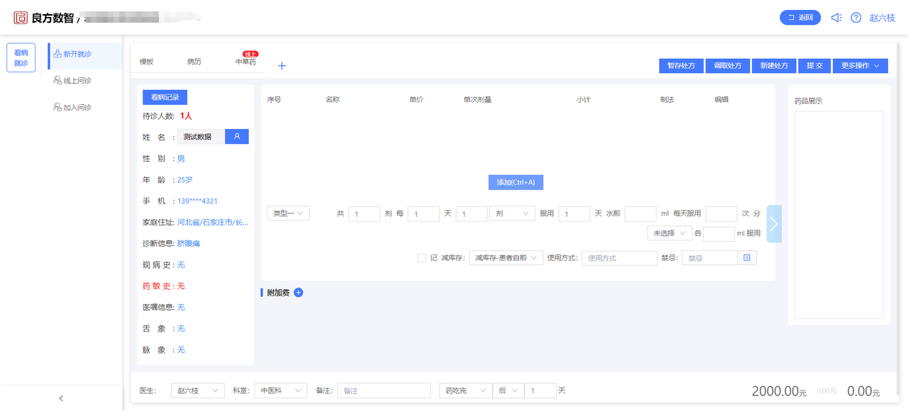Click the 共 total doses input field
Screen dimensions: 908x411
364,213
